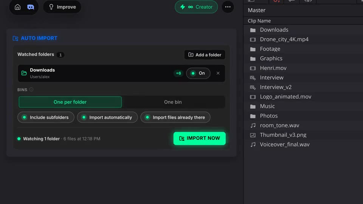Screen dimensions: 363x204
Task: Click the 'Logo_animated.mov' clip name
Action: click(286, 97)
